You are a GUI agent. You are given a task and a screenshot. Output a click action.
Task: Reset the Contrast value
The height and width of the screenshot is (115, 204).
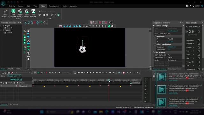pos(199,44)
